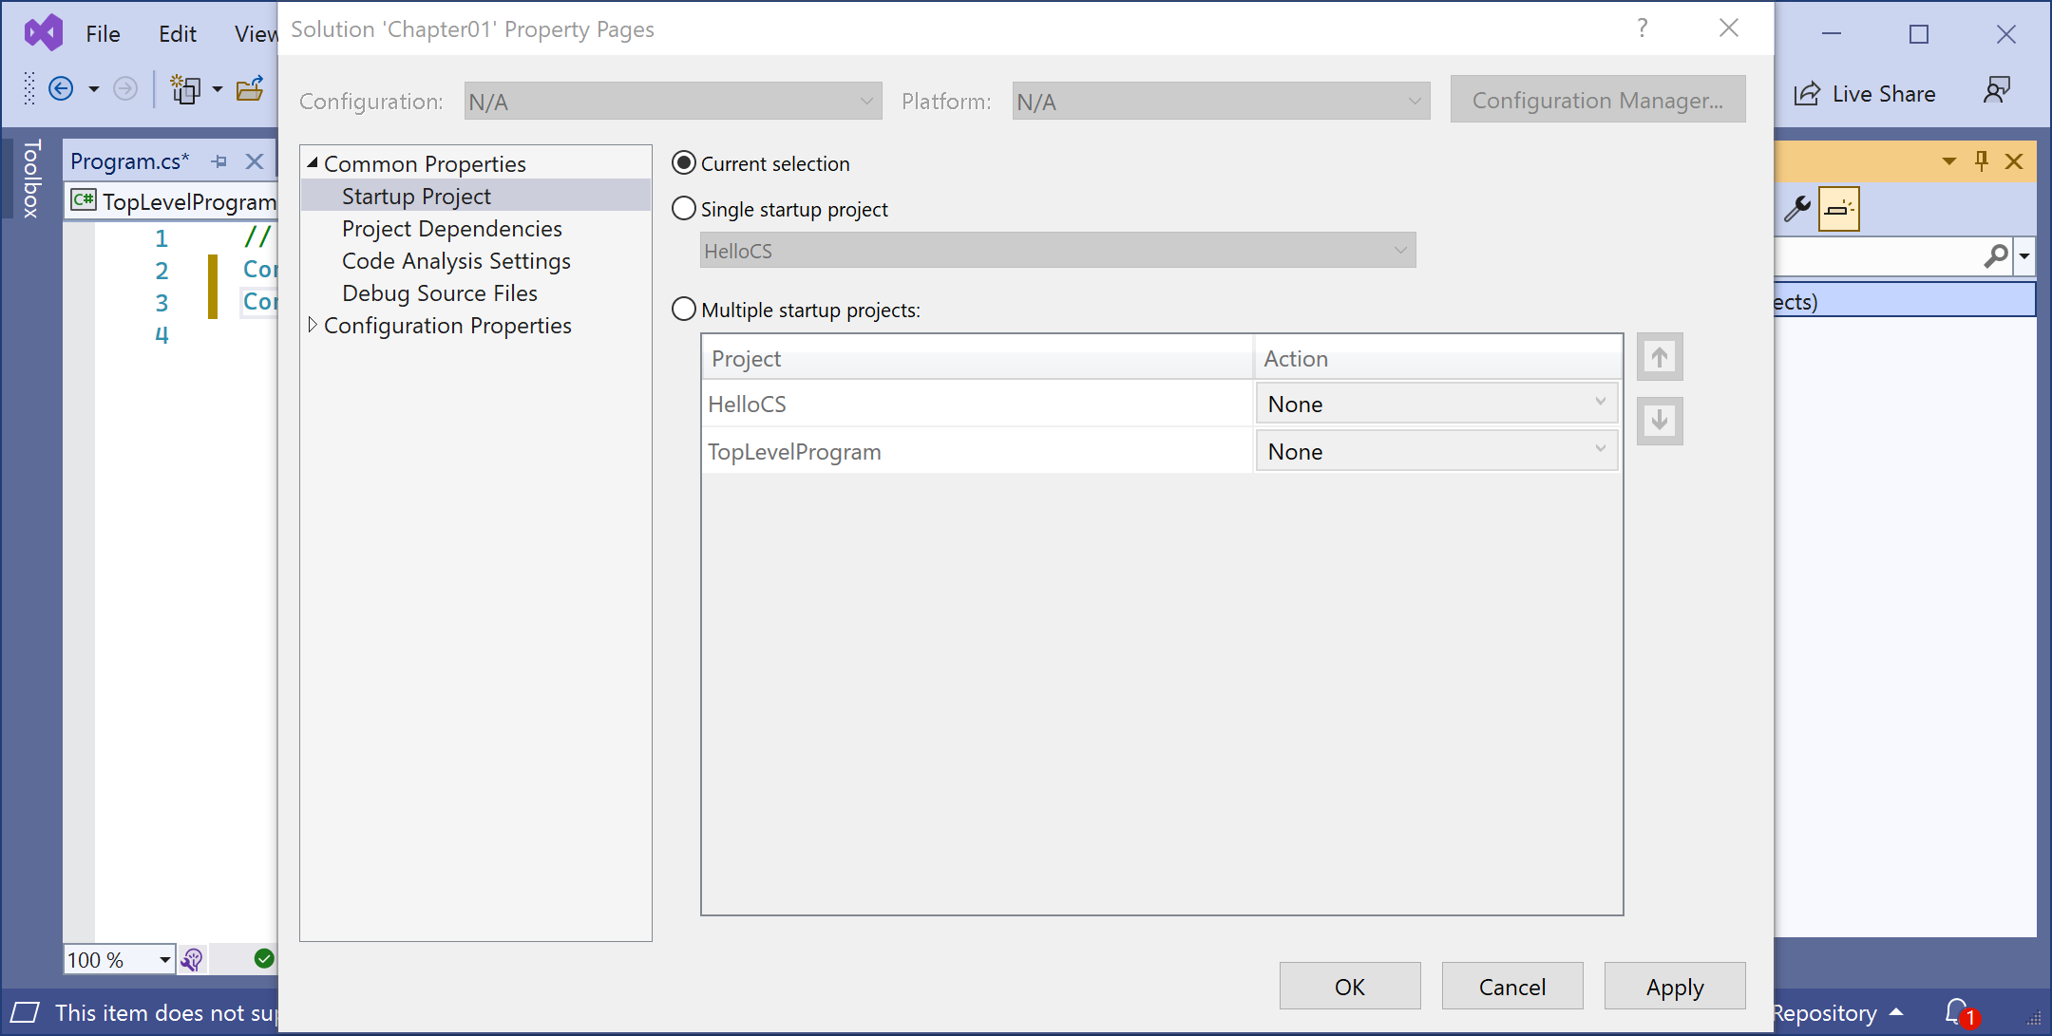Image resolution: width=2052 pixels, height=1036 pixels.
Task: Choose Multiple startup projects radio button
Action: pos(684,310)
